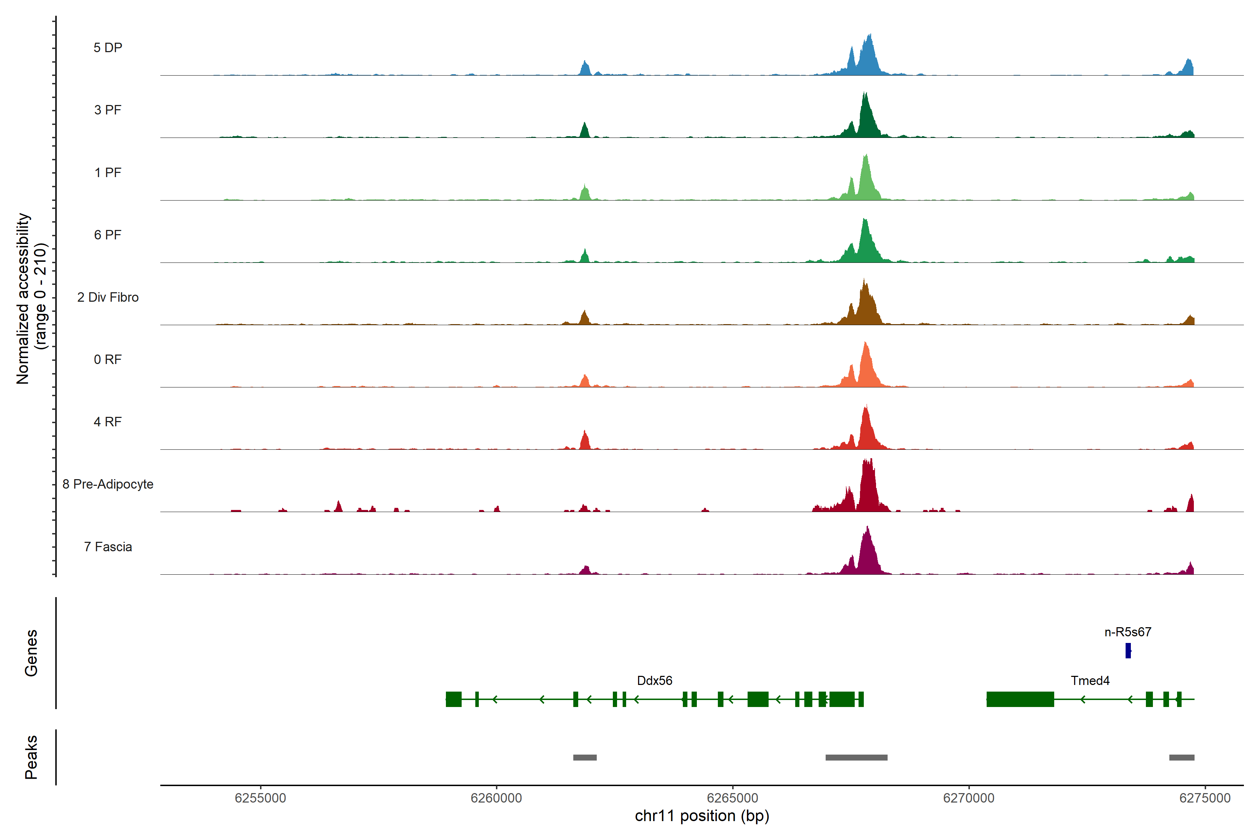1260x840 pixels.
Task: Click the 6270000 axis tick label
Action: (x=968, y=798)
